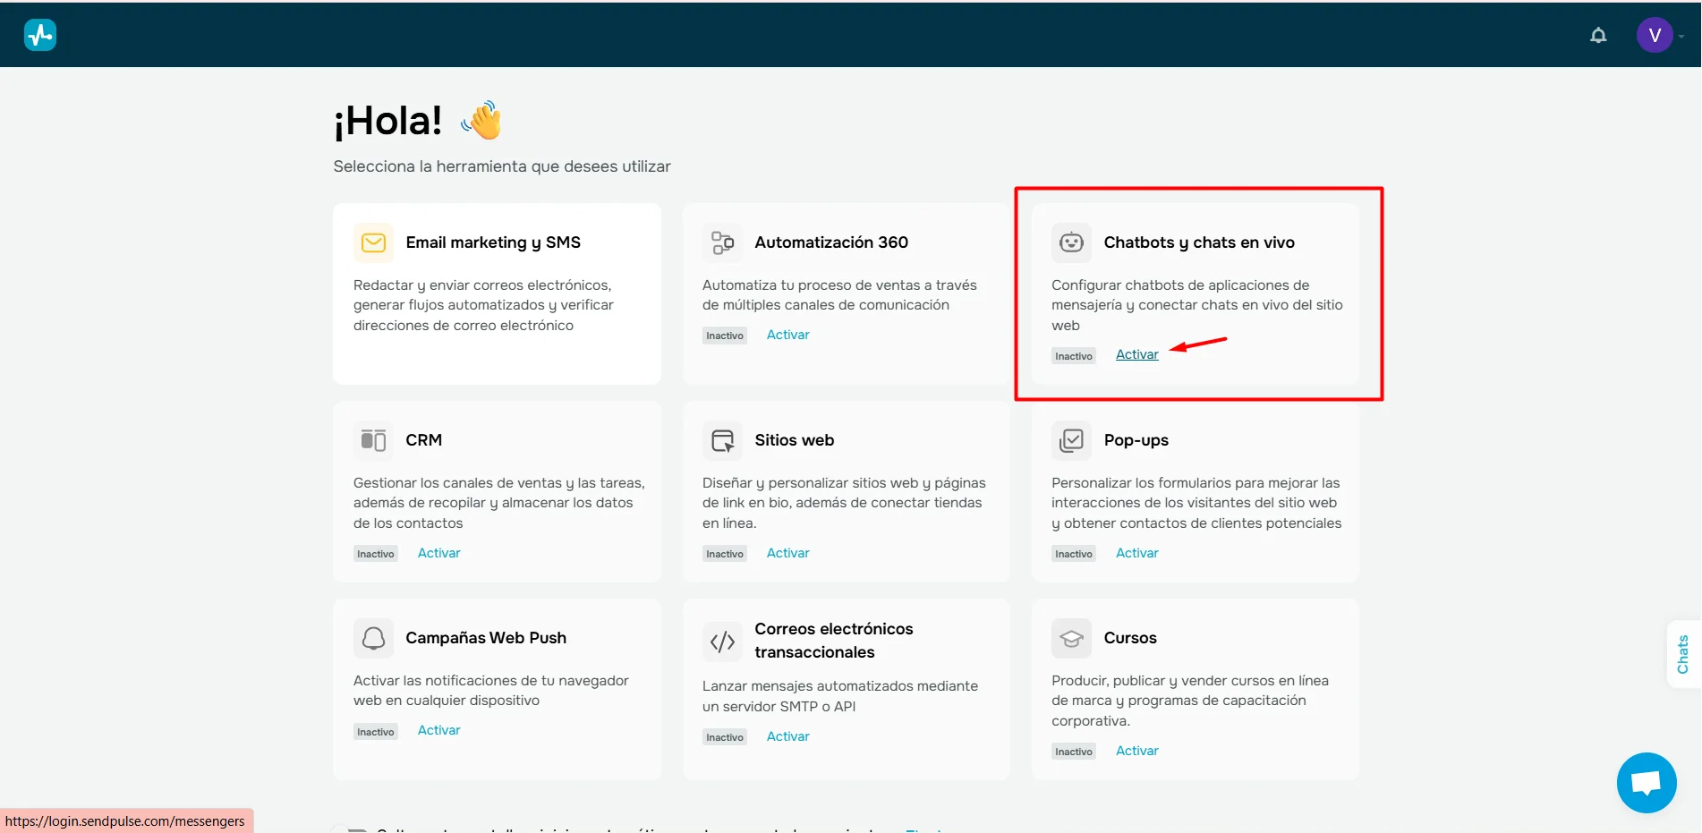Click the Cursos graduation cap icon
The height and width of the screenshot is (833, 1702).
[1071, 638]
